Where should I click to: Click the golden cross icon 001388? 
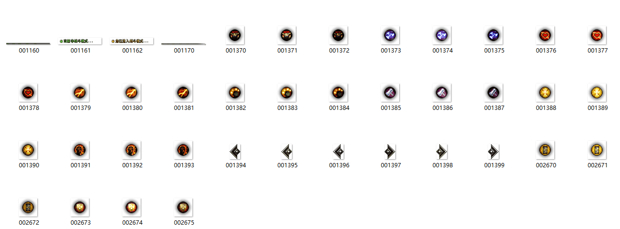point(546,93)
